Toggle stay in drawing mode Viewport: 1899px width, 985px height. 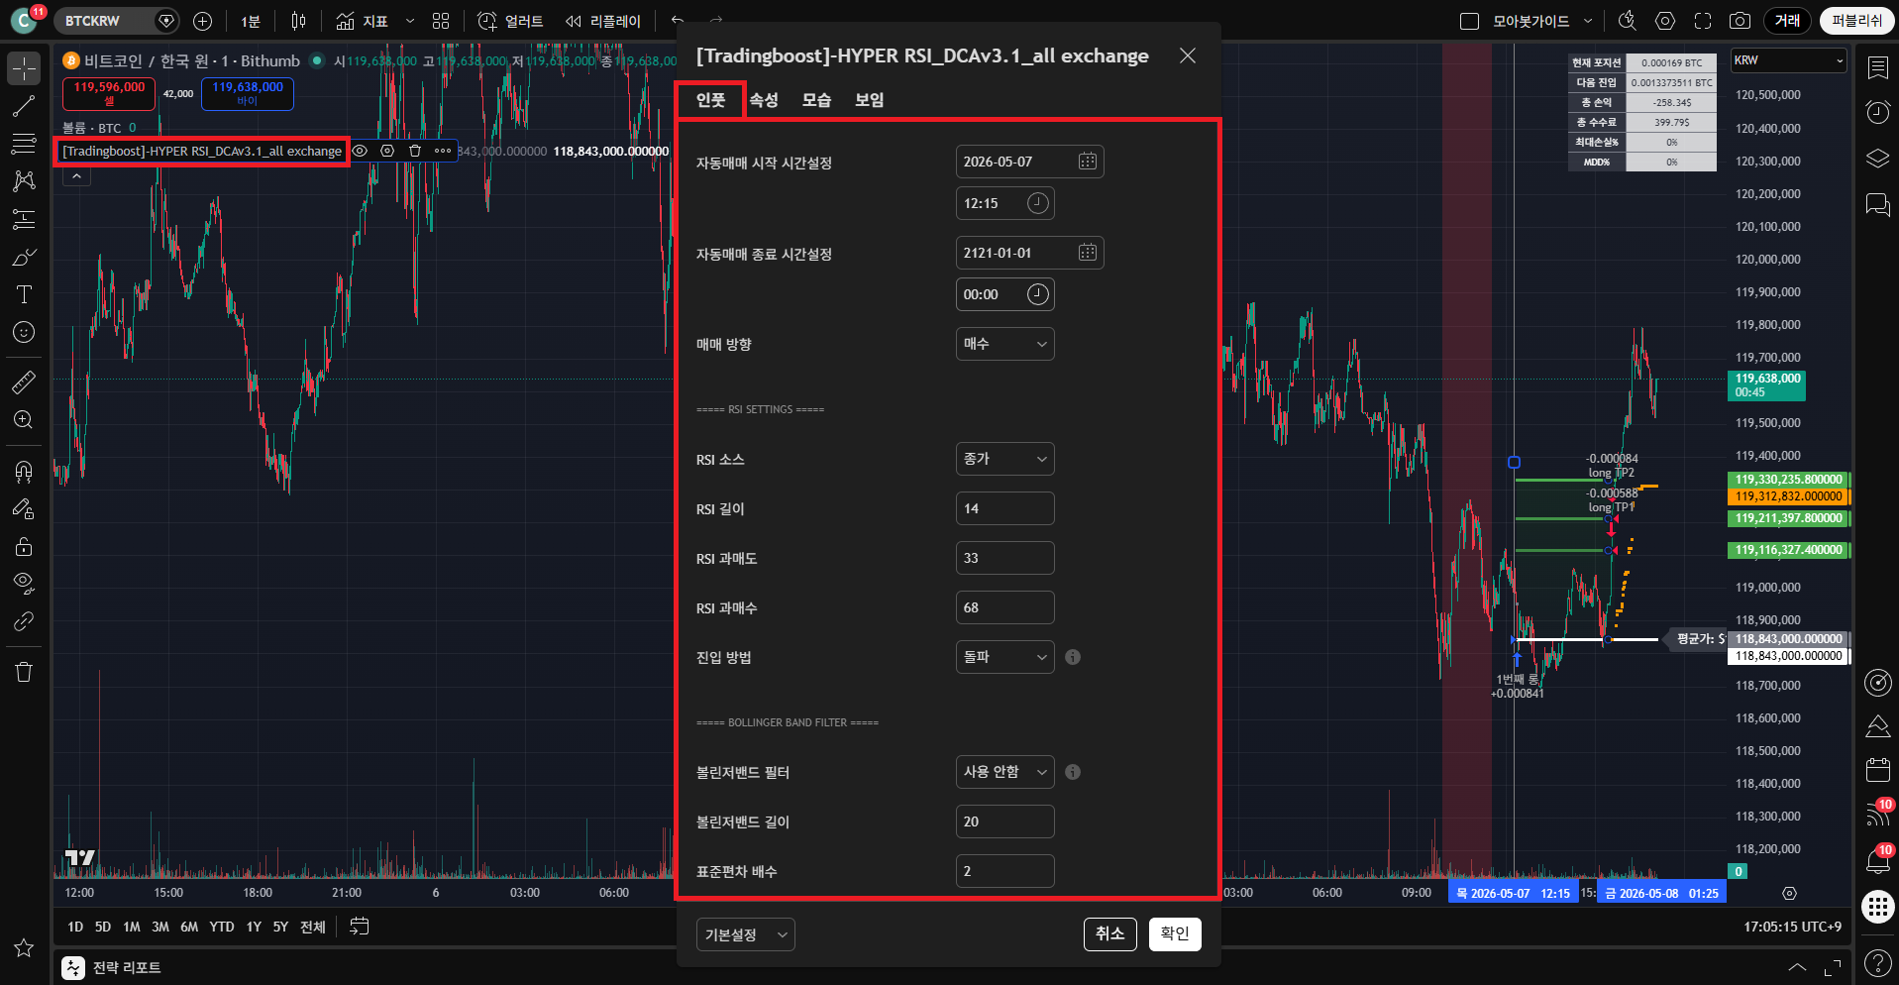point(24,508)
